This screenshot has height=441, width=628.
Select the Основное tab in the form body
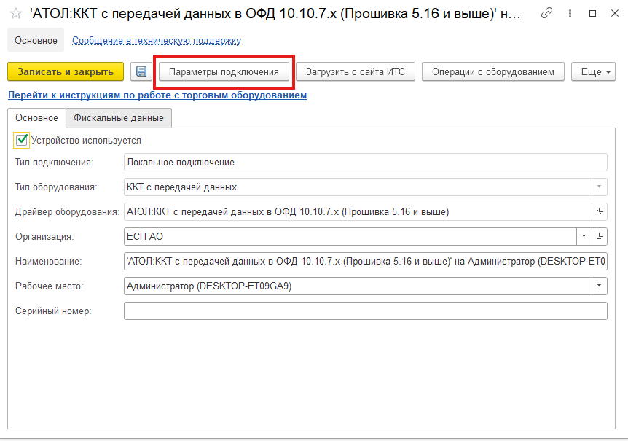(36, 118)
